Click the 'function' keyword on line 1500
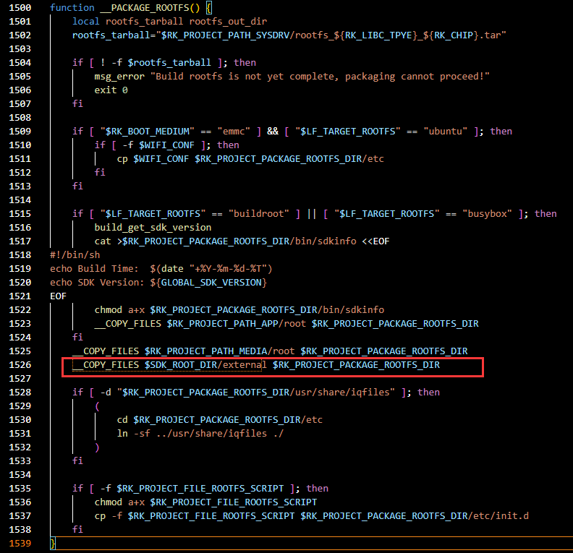The image size is (573, 553). point(72,8)
